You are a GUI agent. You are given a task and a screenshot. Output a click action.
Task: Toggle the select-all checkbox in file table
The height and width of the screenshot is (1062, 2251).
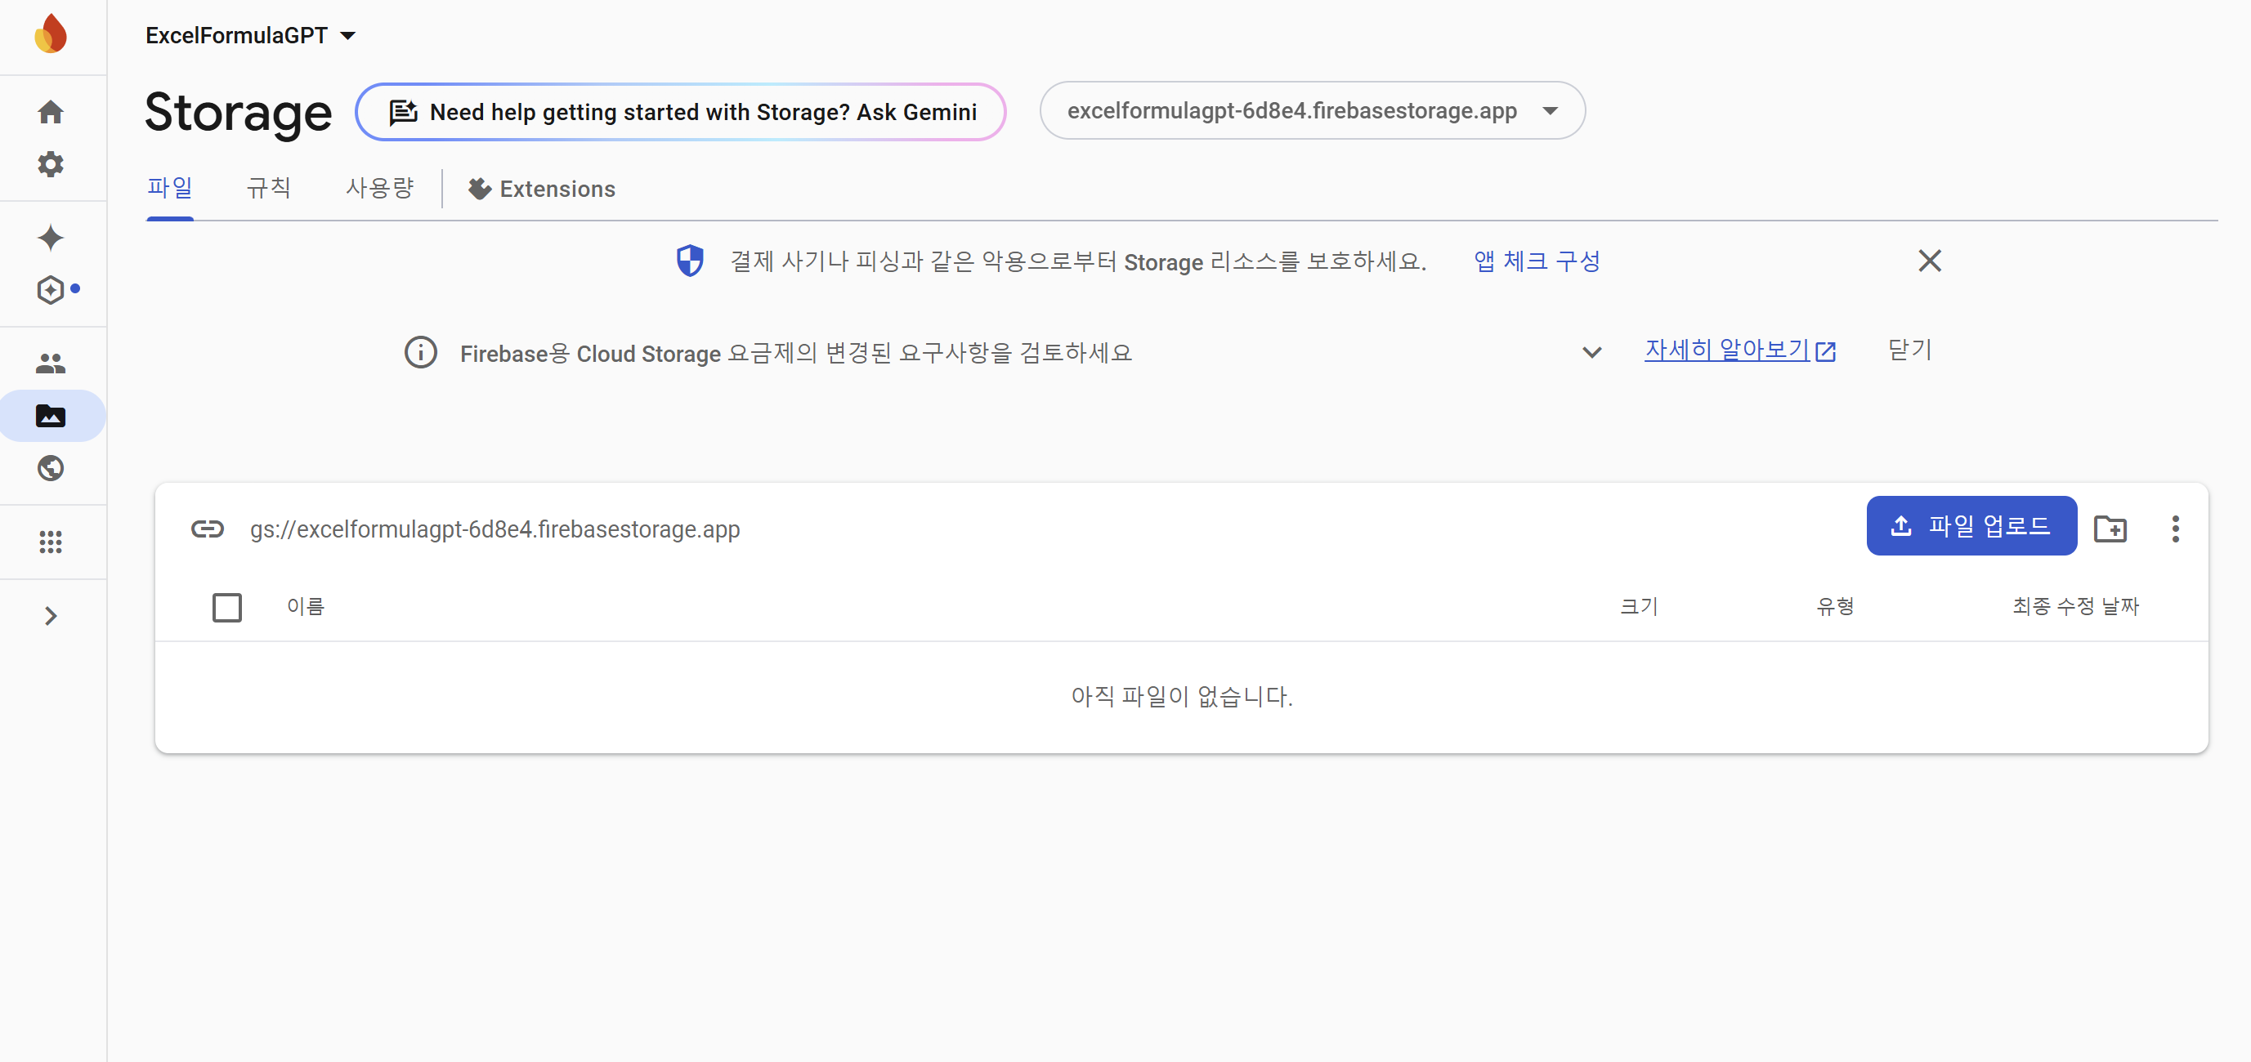pos(227,607)
